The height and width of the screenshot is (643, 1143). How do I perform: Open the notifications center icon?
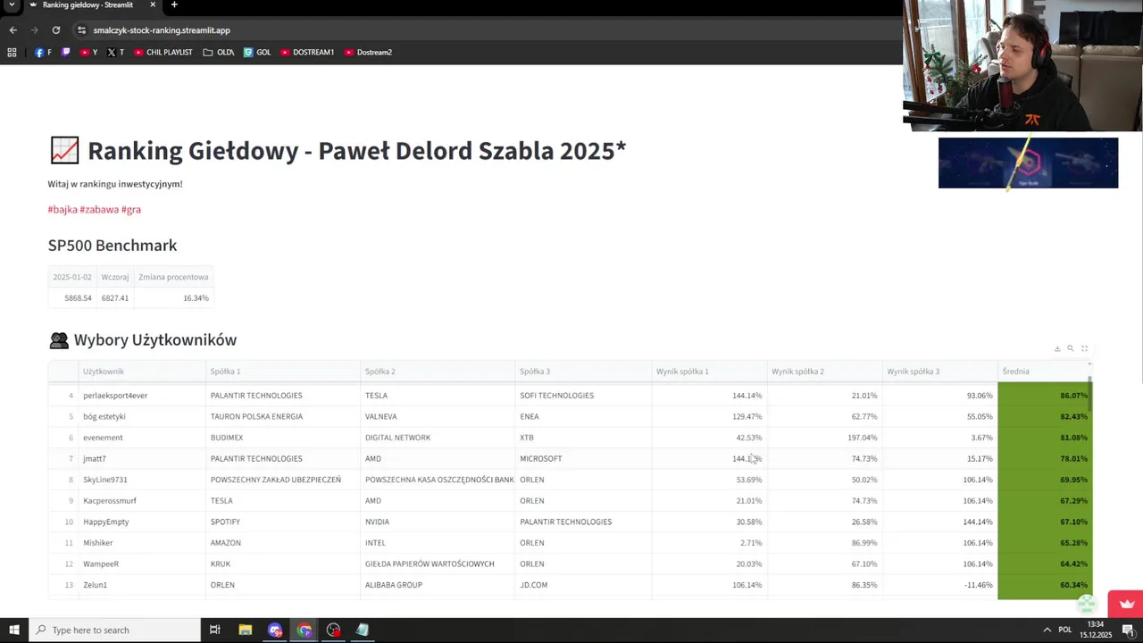(1128, 630)
